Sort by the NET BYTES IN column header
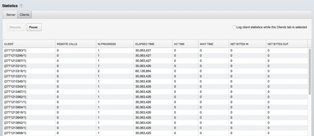The height and width of the screenshot is (136, 314). 247,44
